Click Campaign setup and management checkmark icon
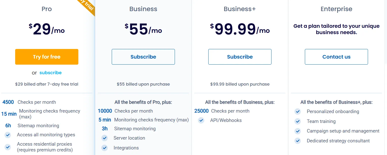 [298, 131]
